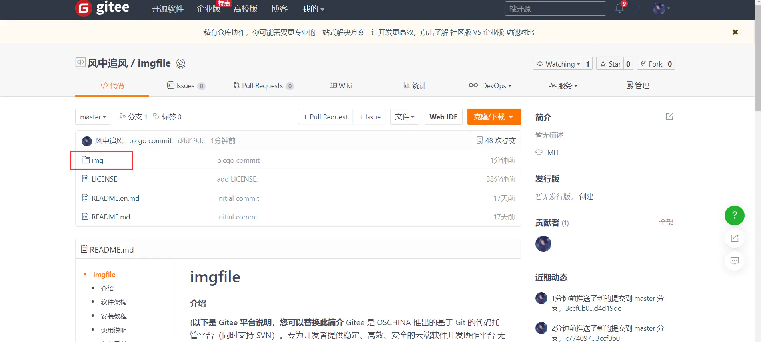Open the README.en.md file

(115, 198)
